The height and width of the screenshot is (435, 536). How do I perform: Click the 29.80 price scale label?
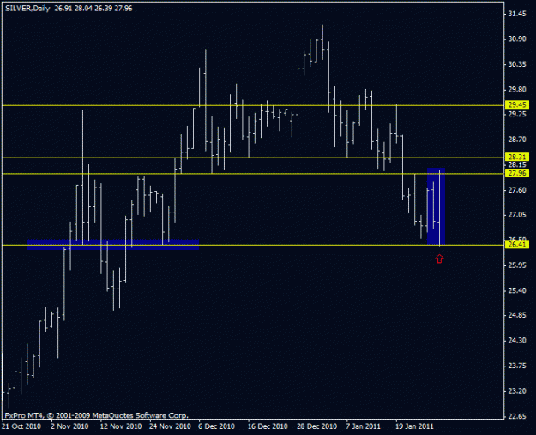pyautogui.click(x=517, y=89)
